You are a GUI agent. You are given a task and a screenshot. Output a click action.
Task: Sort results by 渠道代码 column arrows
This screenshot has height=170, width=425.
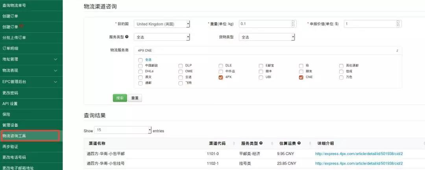click(x=235, y=143)
